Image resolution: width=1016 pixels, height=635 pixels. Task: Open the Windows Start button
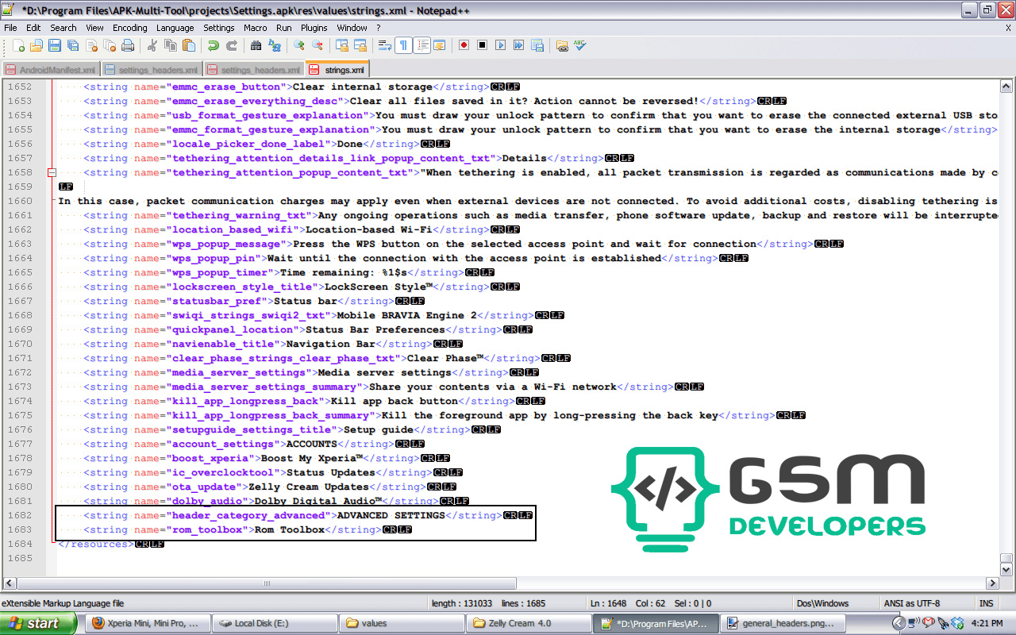click(39, 623)
